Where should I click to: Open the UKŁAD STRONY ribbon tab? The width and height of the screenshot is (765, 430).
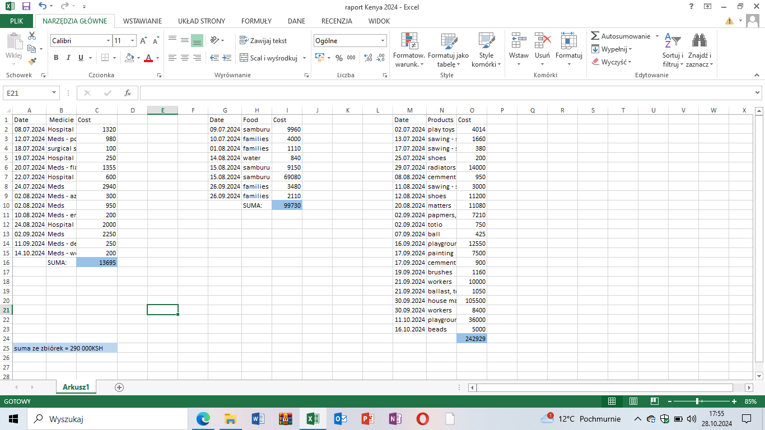(x=202, y=21)
